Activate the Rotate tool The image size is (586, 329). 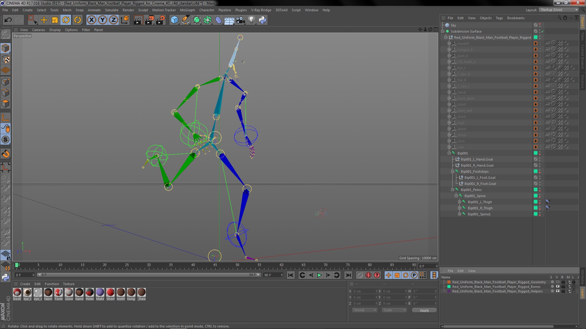(x=66, y=20)
